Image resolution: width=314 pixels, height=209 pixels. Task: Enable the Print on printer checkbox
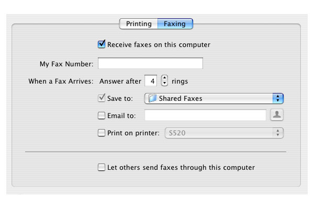[102, 133]
